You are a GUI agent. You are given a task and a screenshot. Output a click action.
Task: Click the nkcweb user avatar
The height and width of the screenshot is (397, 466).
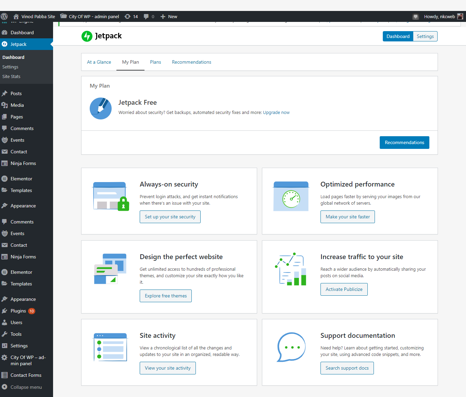click(460, 16)
